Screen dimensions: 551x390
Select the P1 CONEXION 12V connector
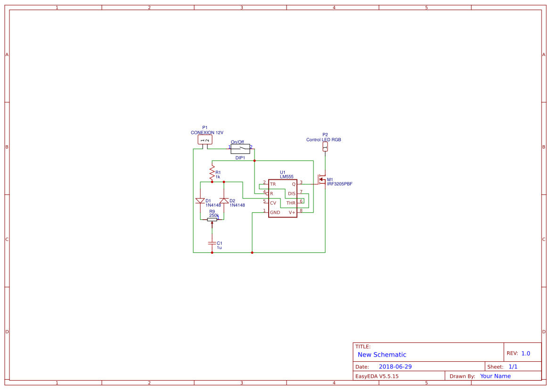[205, 140]
